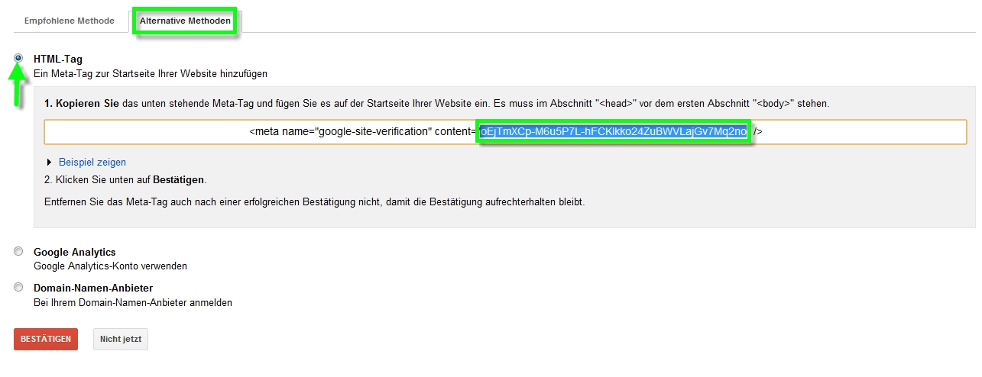This screenshot has height=377, width=982.
Task: Click the sentence beginning 'Entfernen Sie das Meta-Tag'
Action: point(314,202)
